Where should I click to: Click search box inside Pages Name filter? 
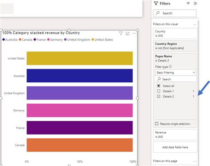point(175,79)
